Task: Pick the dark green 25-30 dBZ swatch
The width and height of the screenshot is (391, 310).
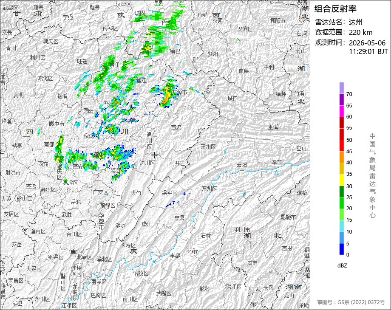Action: point(341,192)
